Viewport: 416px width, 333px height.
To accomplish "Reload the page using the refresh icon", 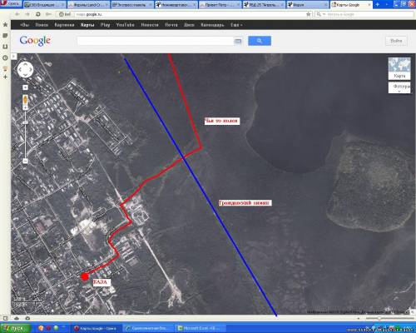I will [38, 14].
